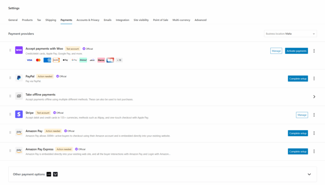Open the Business location Malta dropdown
This screenshot has height=185, width=325.
tap(290, 34)
